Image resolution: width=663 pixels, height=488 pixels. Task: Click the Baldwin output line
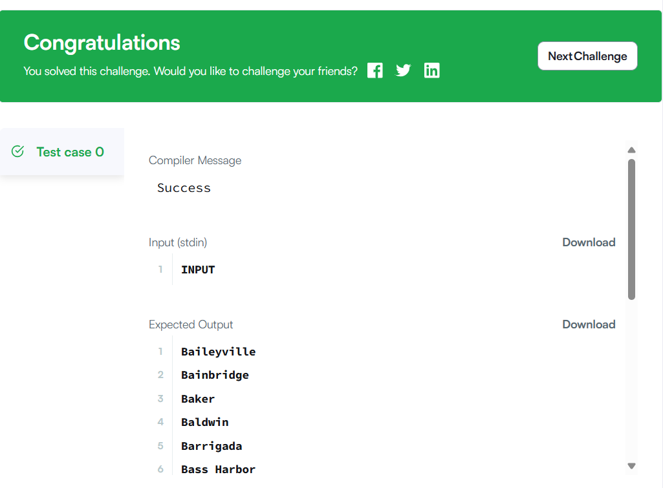pyautogui.click(x=205, y=422)
